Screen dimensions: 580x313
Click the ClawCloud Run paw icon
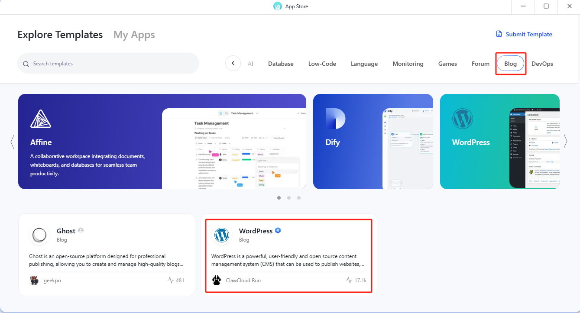click(217, 280)
